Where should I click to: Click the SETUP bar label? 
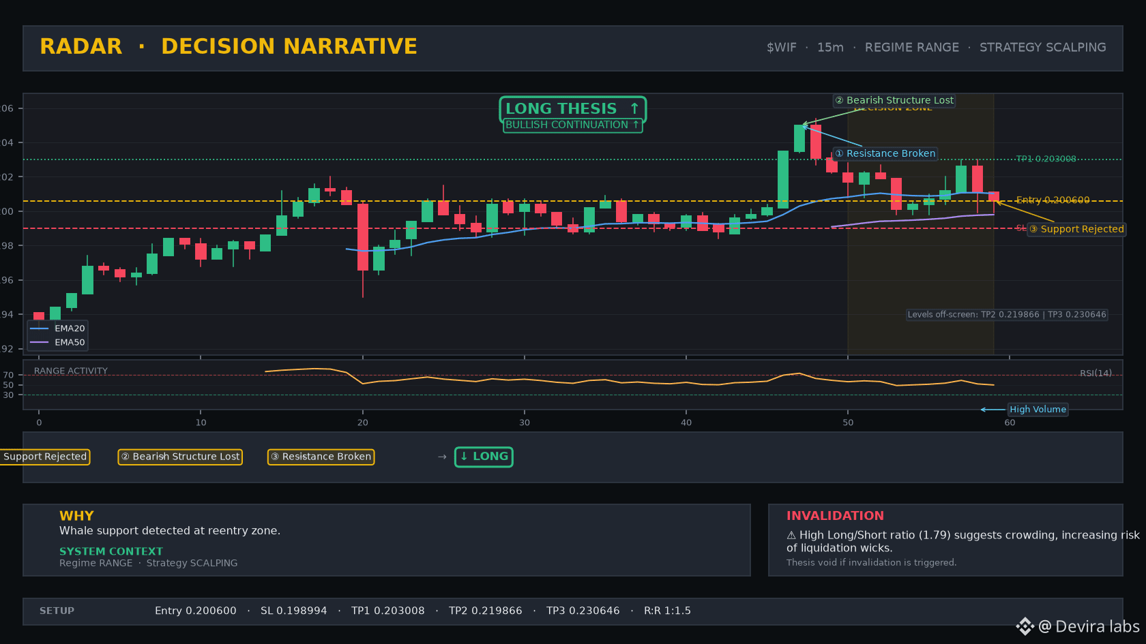point(57,611)
